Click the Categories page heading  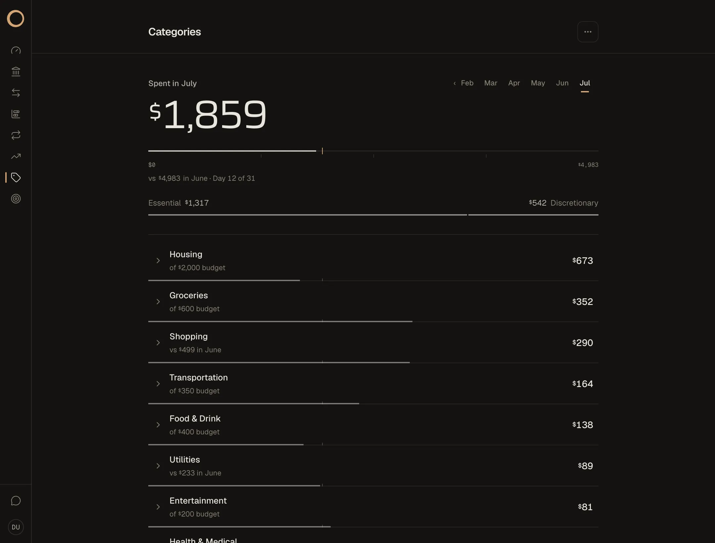tap(174, 32)
